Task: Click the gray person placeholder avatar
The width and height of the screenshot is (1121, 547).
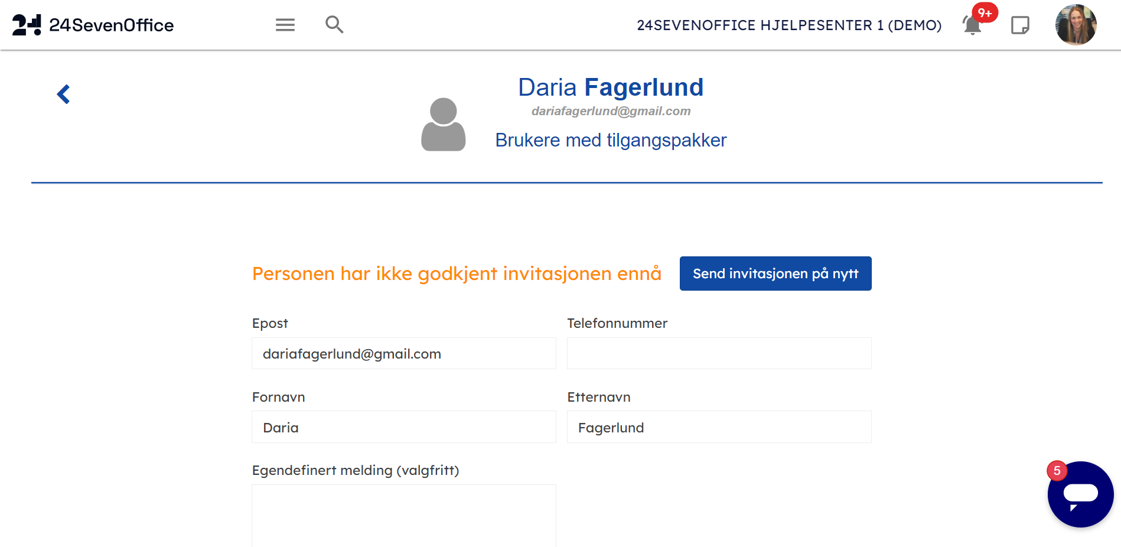Action: point(443,125)
